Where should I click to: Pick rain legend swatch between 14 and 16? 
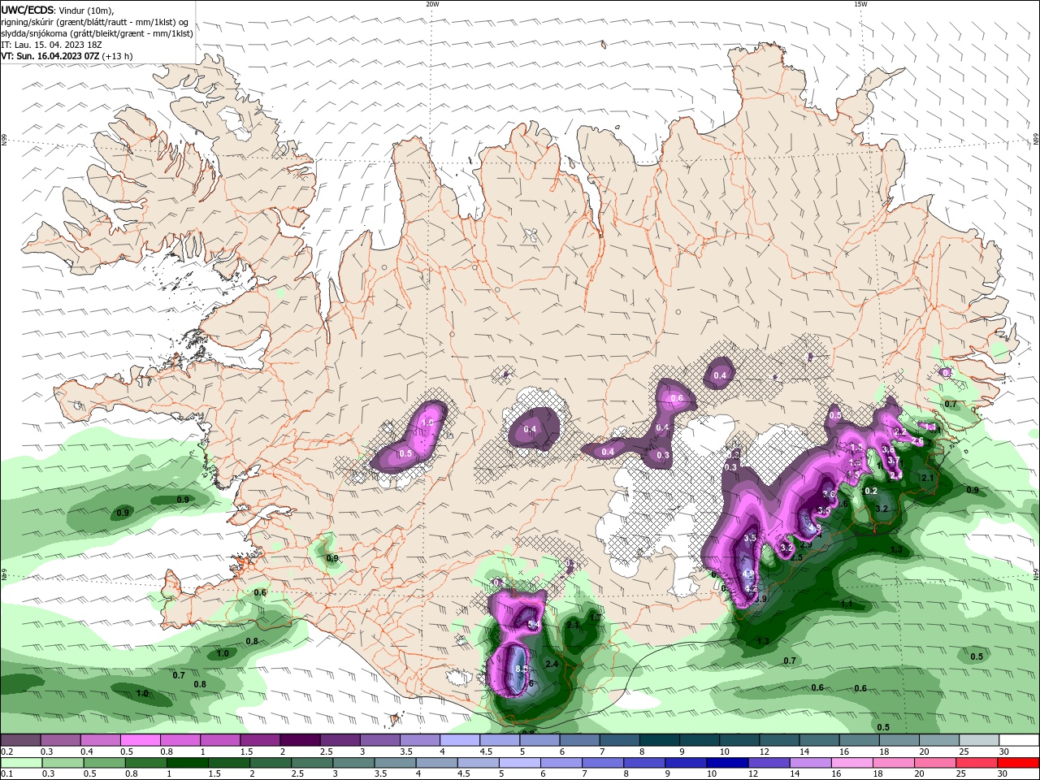(811, 763)
